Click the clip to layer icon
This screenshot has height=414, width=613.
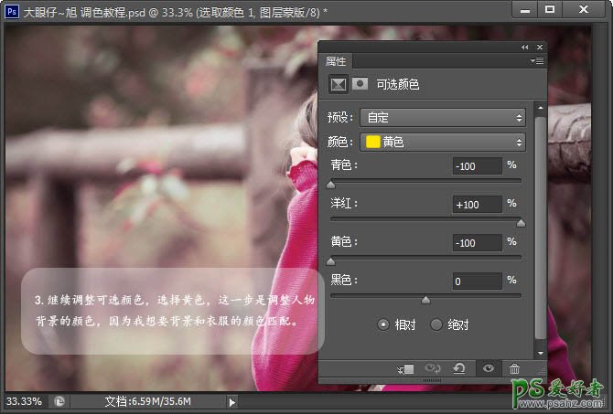(406, 368)
